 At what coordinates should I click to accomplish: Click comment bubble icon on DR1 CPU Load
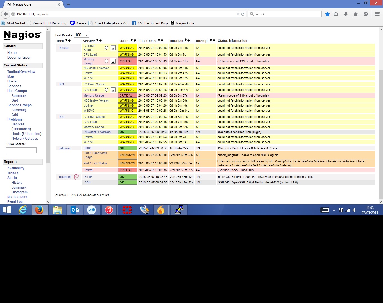tap(106, 90)
